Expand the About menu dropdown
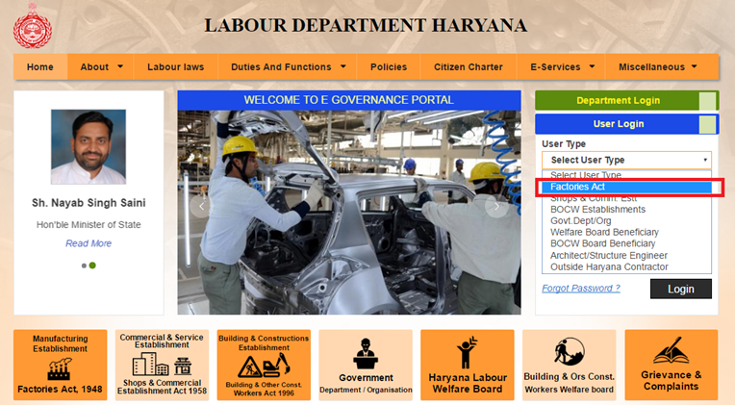 (x=102, y=67)
